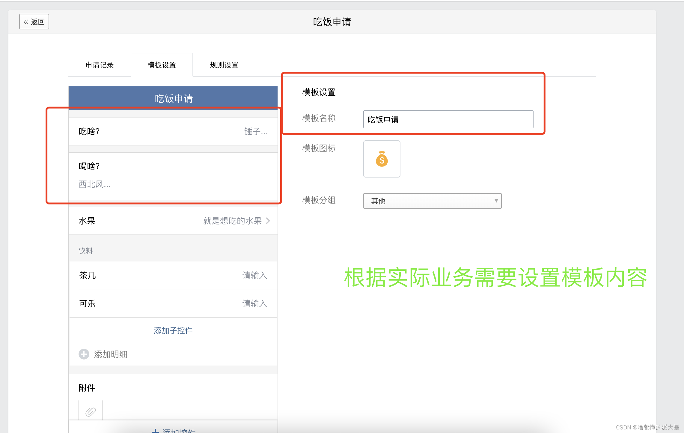
Task: Open the 规则设置 tab
Action: pos(224,65)
